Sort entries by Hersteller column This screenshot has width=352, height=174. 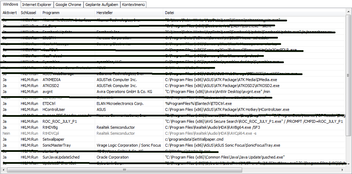tap(105, 13)
